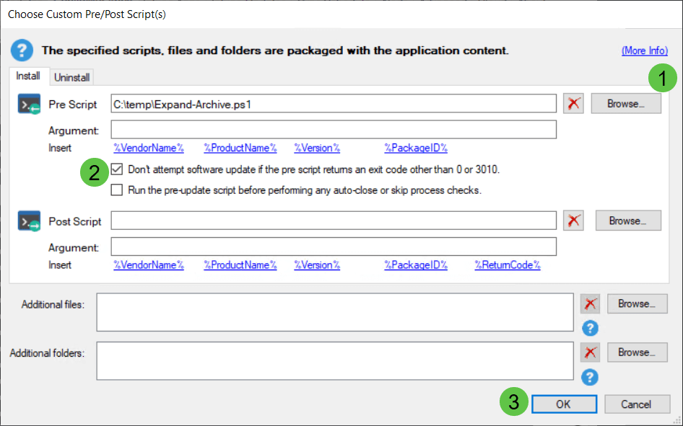Viewport: 683px width, 426px height.
Task: Confirm the dialog with OK
Action: [x=564, y=404]
